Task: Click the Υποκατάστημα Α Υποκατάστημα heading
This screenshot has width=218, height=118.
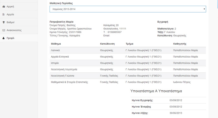Action: pos(156,91)
